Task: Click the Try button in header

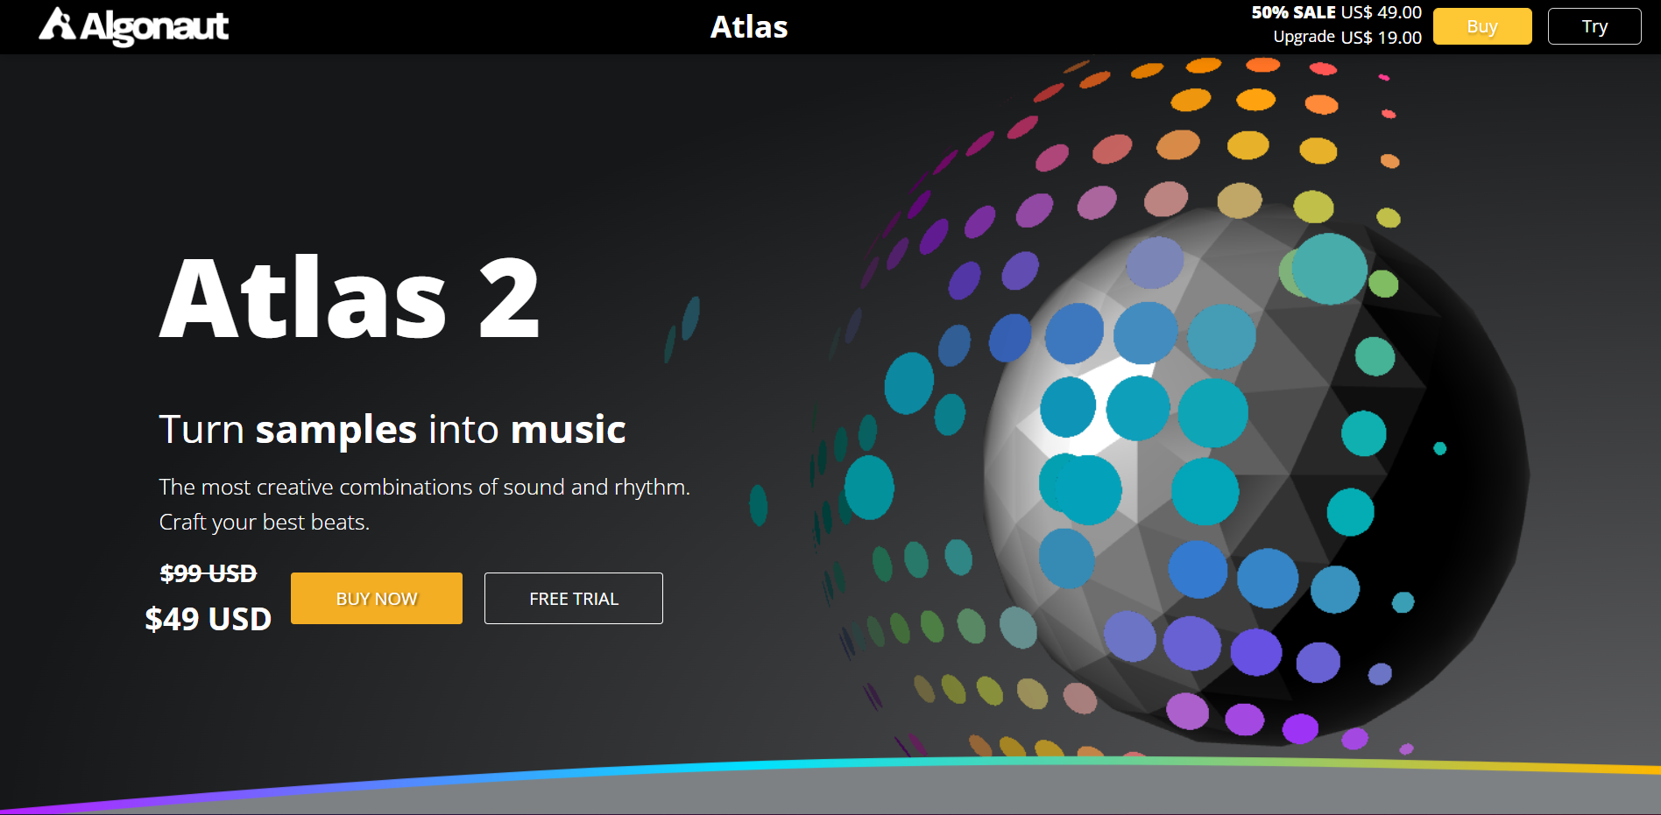Action: click(x=1594, y=26)
